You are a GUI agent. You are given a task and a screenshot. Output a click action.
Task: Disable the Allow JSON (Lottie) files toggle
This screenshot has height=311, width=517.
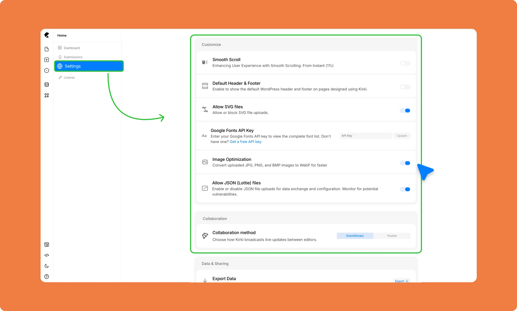(x=405, y=189)
